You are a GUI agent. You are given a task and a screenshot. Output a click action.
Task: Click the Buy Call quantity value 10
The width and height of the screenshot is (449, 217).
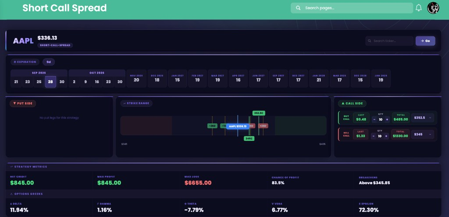pyautogui.click(x=381, y=119)
